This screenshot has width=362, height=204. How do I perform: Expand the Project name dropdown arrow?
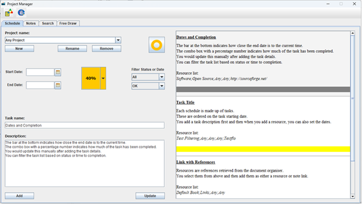(x=118, y=40)
